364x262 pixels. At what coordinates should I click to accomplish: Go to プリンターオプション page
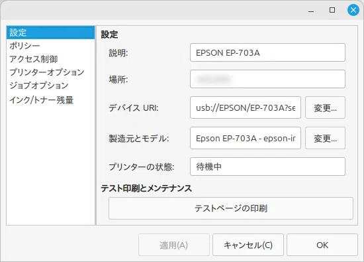click(50, 72)
